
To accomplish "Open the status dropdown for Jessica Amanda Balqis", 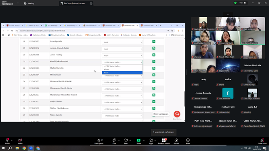I will (x=122, y=49).
